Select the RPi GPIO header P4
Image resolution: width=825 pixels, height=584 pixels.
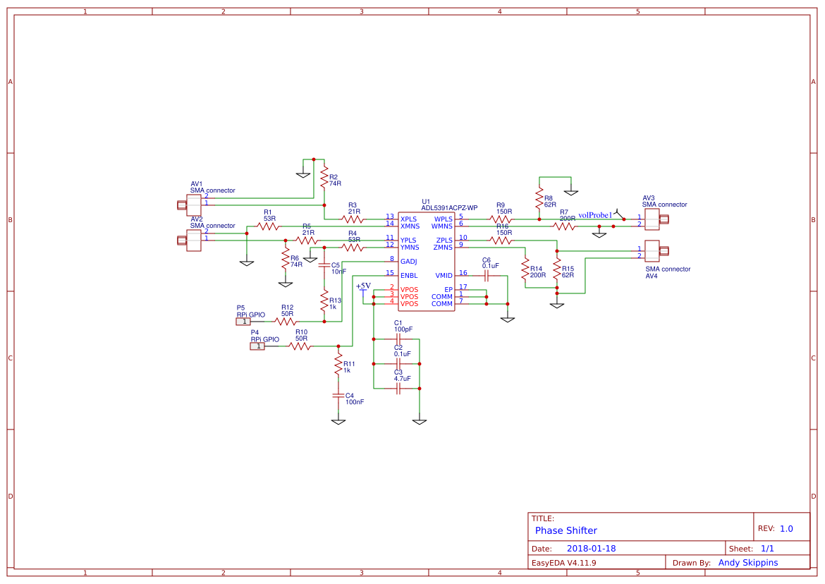(258, 346)
